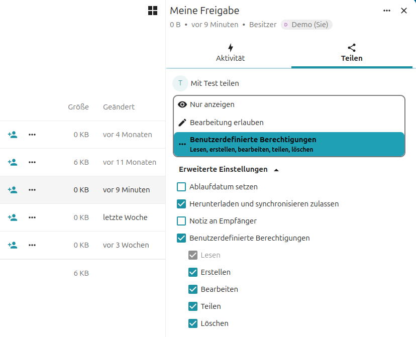Click the lightning icon above Aktivität
The width and height of the screenshot is (416, 337).
230,47
